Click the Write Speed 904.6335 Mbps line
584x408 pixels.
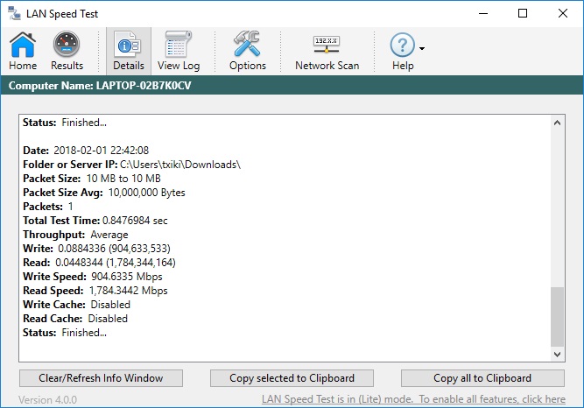point(93,277)
